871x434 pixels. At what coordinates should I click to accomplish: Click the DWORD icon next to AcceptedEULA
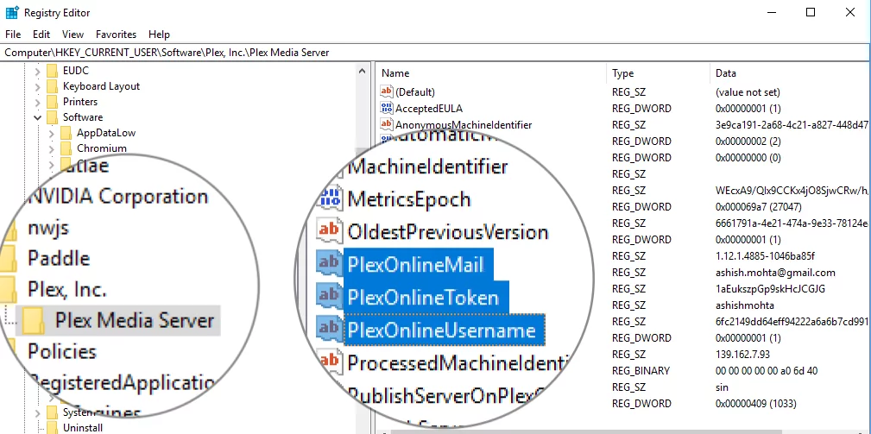pos(387,108)
